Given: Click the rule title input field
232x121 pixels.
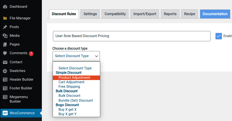Looking at the screenshot, I should pos(132,36).
